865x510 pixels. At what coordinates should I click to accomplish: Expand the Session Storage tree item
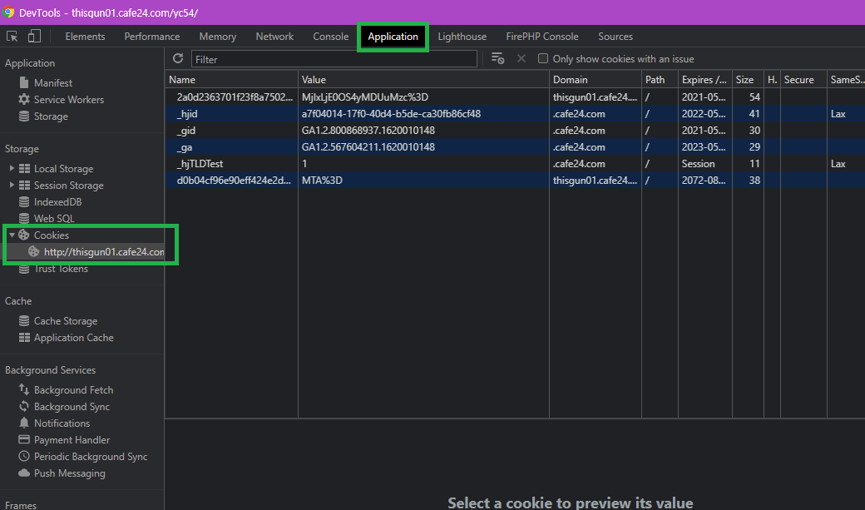pos(12,186)
